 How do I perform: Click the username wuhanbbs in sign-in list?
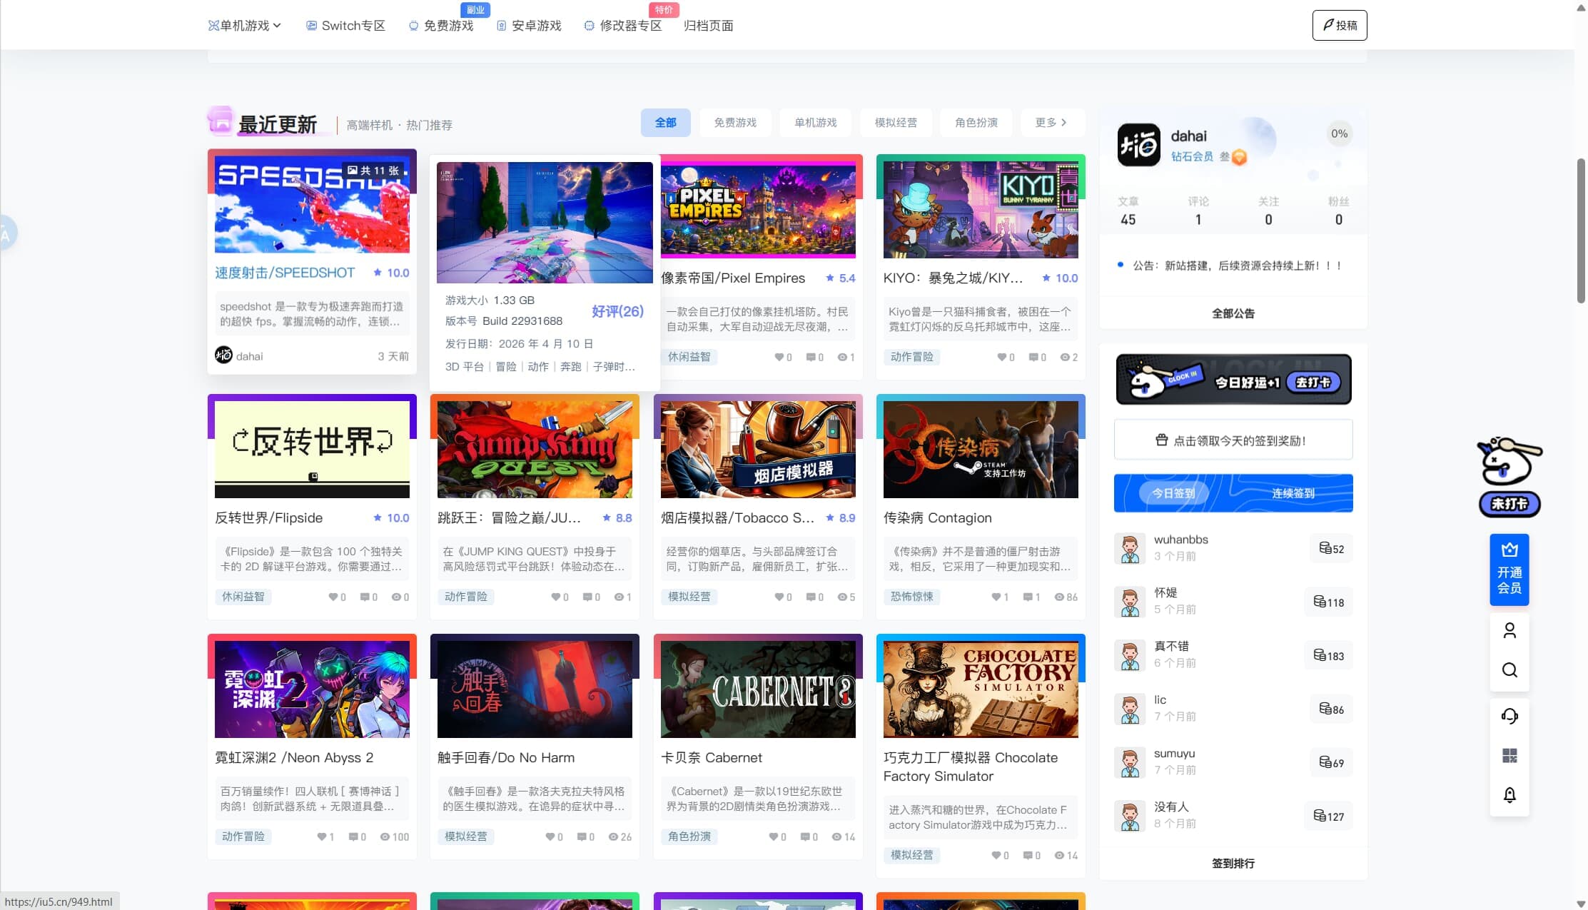click(x=1181, y=540)
